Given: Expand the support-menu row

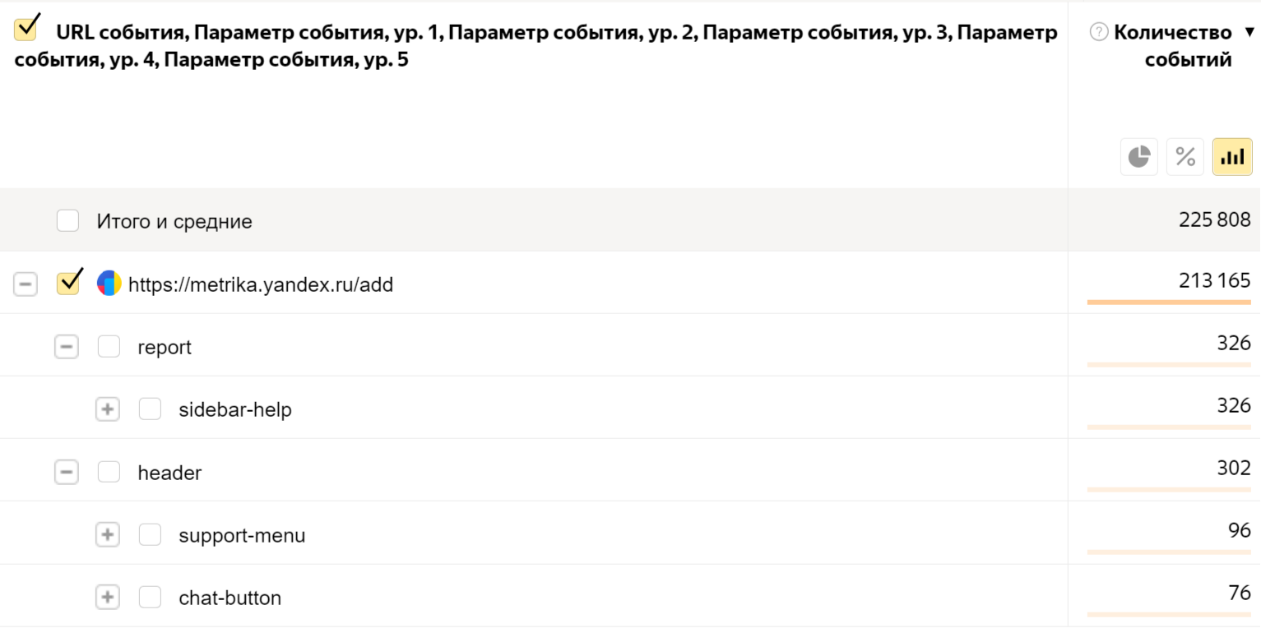Looking at the screenshot, I should pos(108,535).
